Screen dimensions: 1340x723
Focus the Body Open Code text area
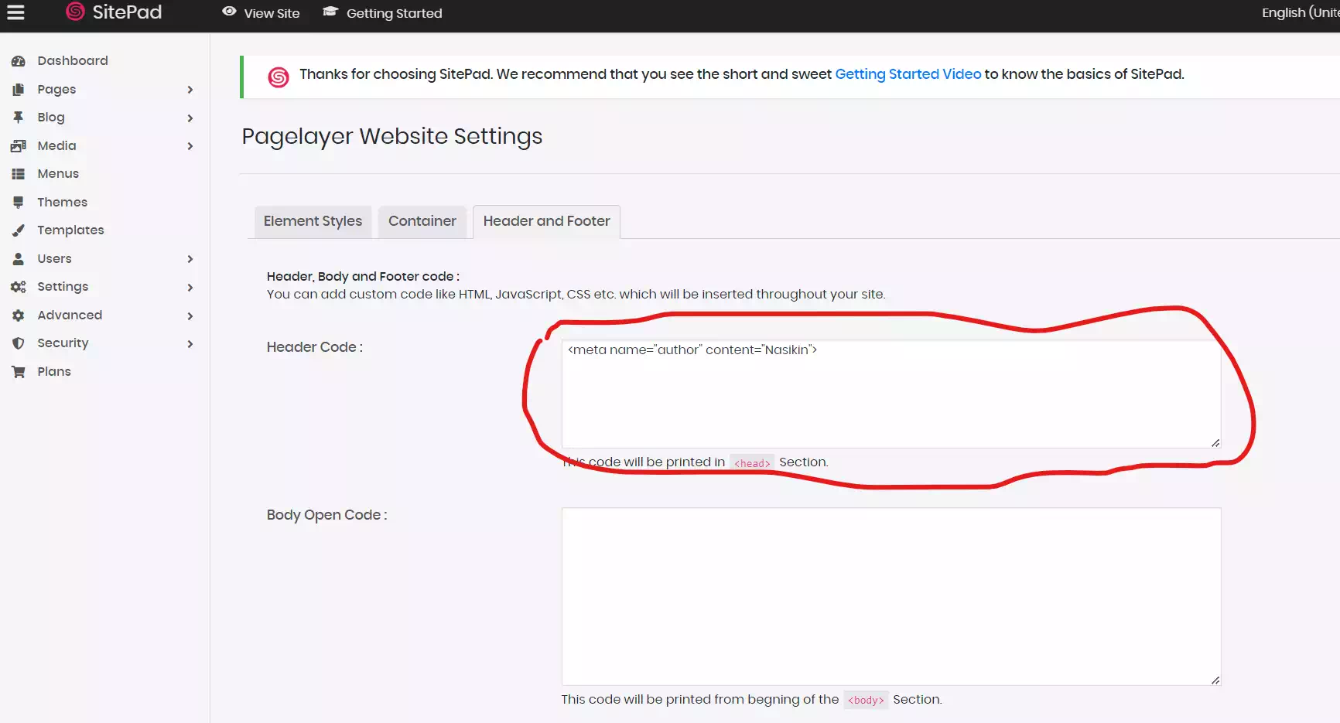pyautogui.click(x=891, y=596)
